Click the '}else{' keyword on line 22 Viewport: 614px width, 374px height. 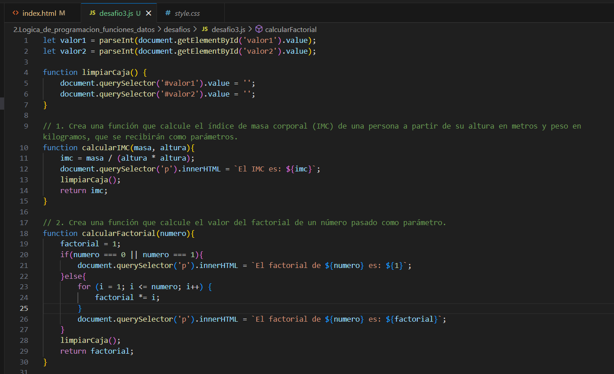tap(73, 276)
